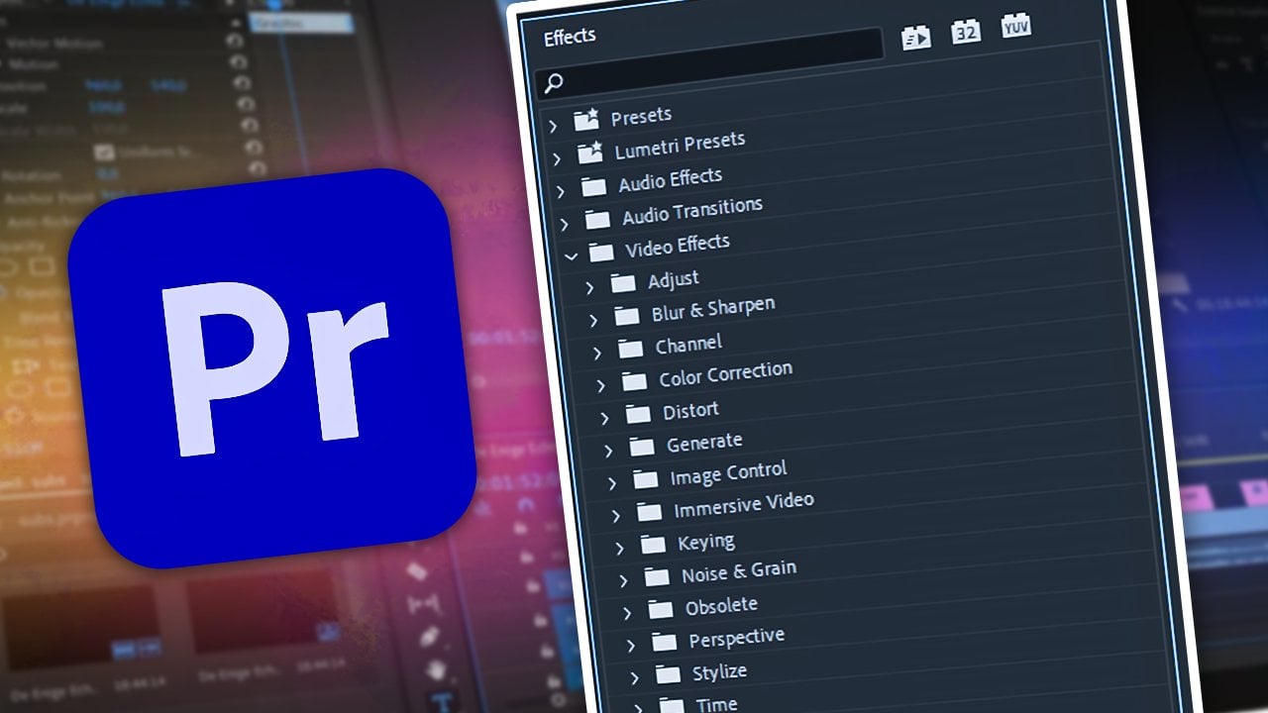
Task: Click the Accelerated Effects filter icon
Action: click(x=915, y=38)
